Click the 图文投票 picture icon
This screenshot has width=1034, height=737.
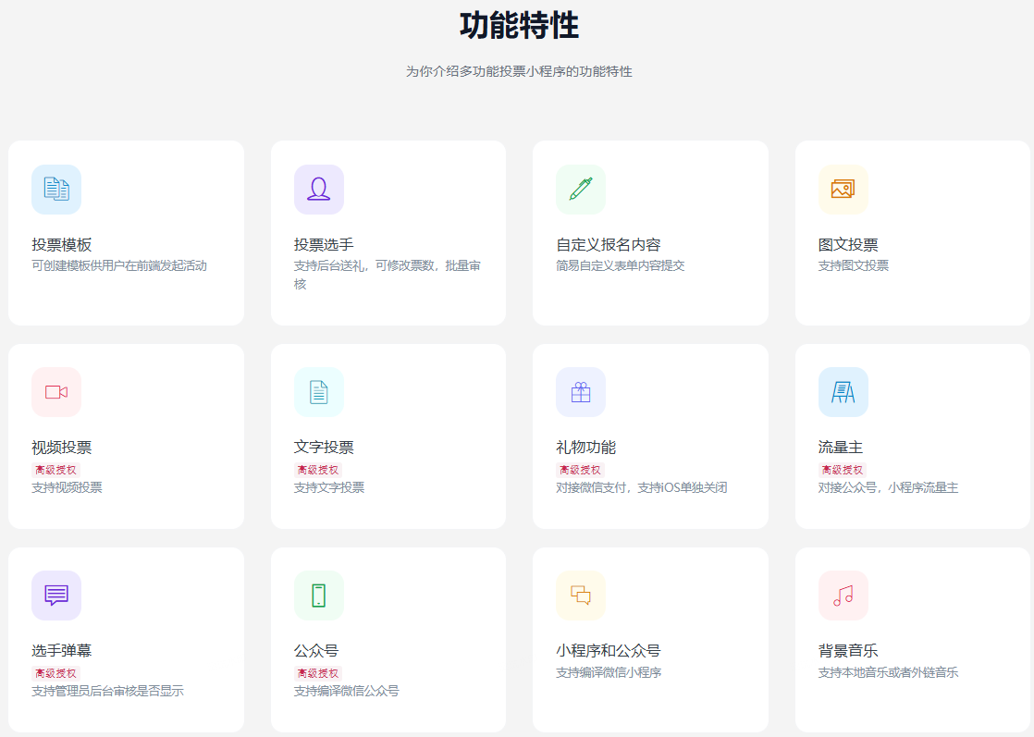pos(843,190)
